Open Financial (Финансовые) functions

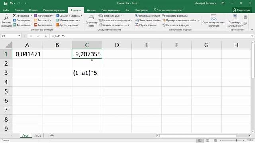point(22,25)
